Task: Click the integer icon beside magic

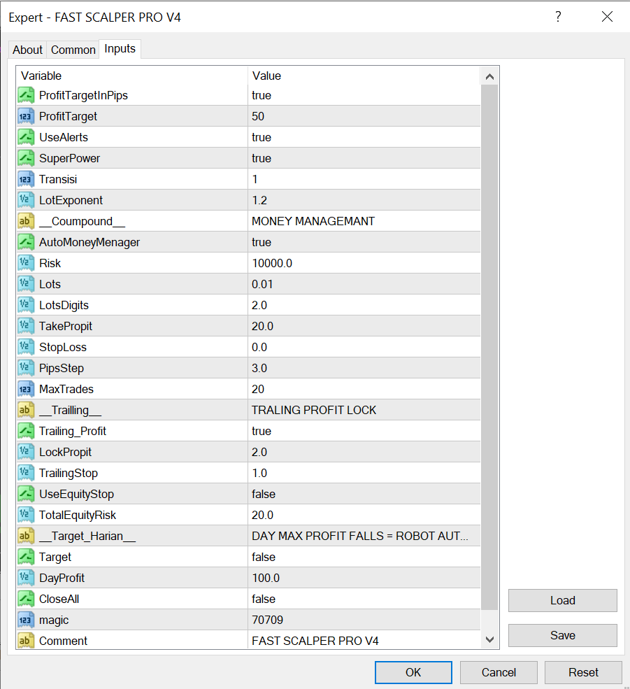Action: [26, 620]
